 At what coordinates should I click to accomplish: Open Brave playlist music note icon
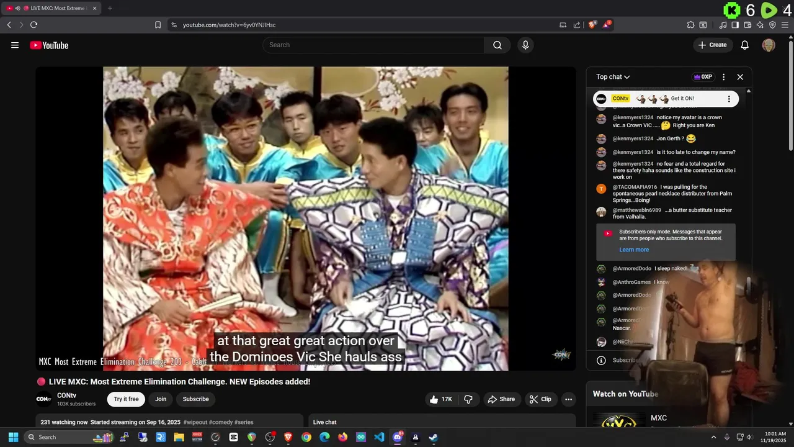point(723,25)
